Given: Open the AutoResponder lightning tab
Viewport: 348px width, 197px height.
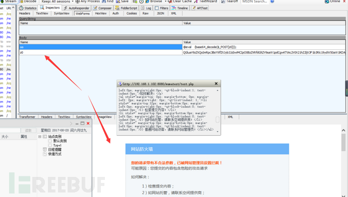Looking at the screenshot, I should point(76,8).
